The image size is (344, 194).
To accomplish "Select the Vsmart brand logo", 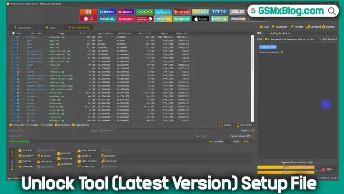I will (182, 12).
